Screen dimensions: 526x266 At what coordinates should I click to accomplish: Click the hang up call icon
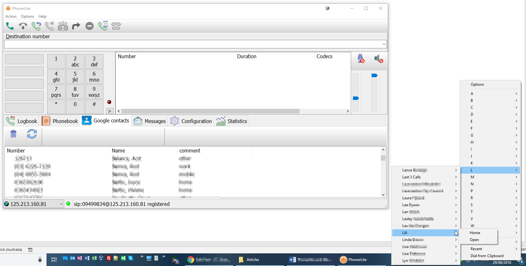23,26
